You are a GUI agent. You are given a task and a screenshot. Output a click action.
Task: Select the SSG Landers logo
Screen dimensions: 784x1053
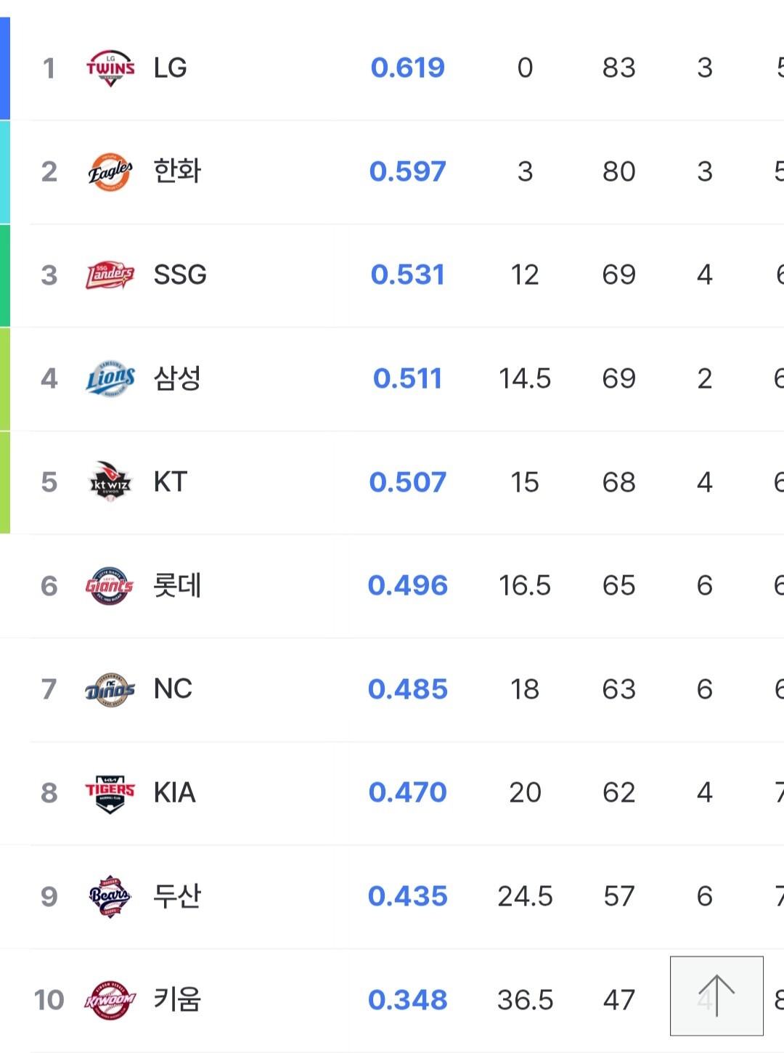pyautogui.click(x=110, y=275)
